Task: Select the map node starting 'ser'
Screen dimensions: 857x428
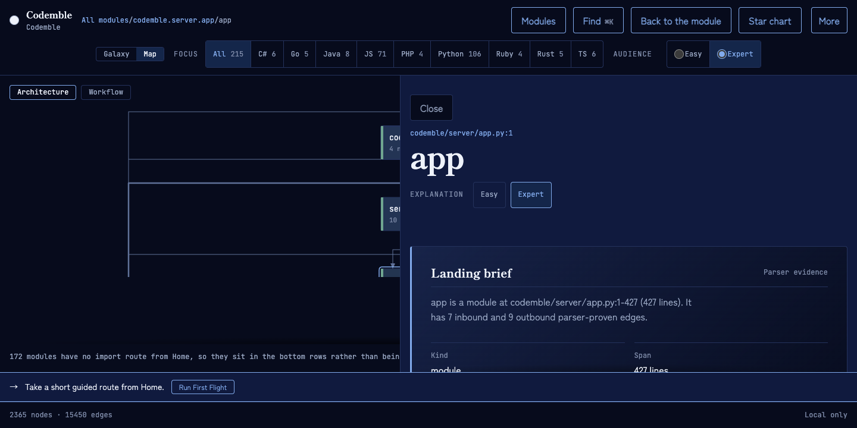Action: (x=390, y=214)
